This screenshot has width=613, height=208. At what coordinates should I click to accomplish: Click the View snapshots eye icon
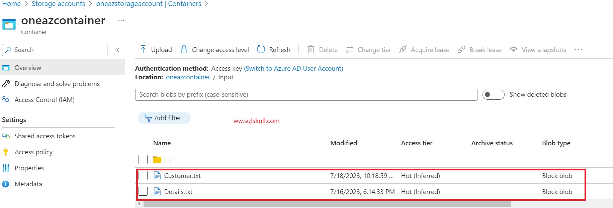coord(514,50)
